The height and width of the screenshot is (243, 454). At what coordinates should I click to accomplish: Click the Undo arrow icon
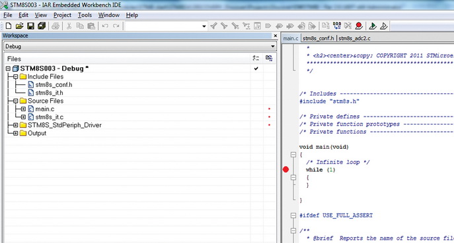coord(105,26)
